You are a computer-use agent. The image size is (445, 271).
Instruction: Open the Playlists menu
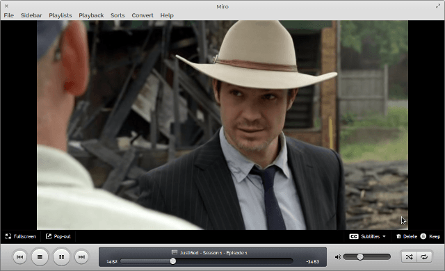(x=60, y=15)
